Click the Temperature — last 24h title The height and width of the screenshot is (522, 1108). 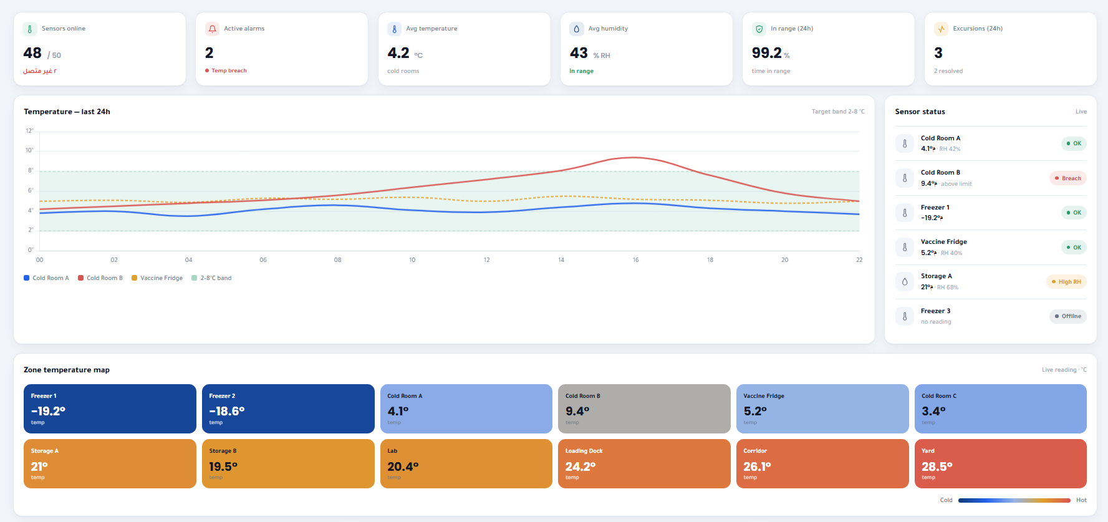pyautogui.click(x=67, y=112)
